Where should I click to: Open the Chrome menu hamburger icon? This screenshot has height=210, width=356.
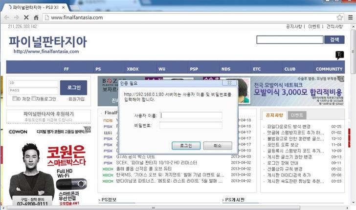click(350, 18)
